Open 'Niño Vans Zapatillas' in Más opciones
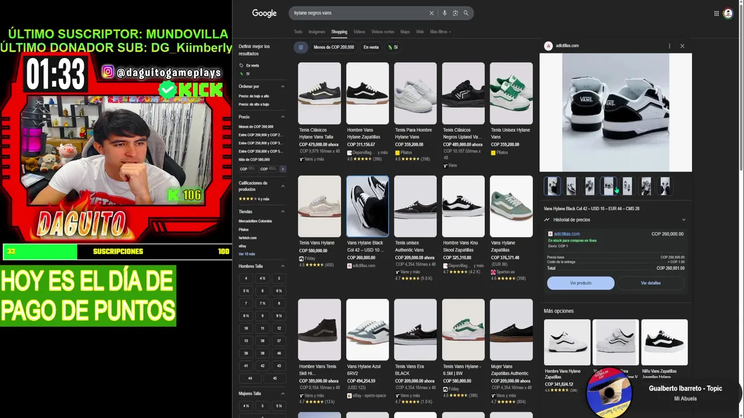Image resolution: width=744 pixels, height=418 pixels. (664, 349)
